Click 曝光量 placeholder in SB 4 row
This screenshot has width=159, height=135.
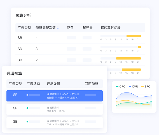coord(87,38)
